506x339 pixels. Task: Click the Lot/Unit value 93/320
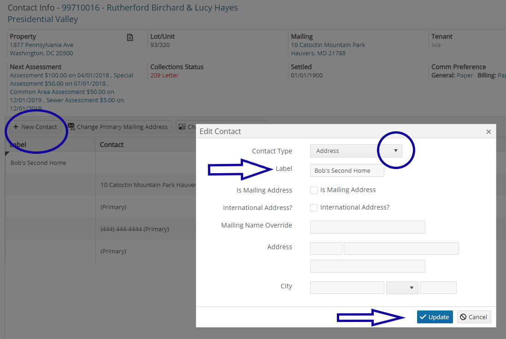point(160,45)
